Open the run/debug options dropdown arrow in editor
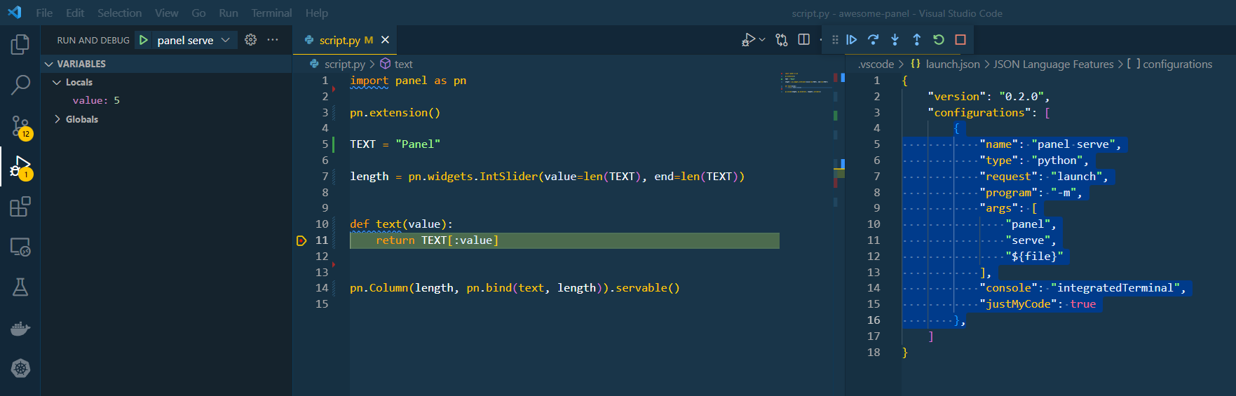This screenshot has width=1236, height=396. coord(762,40)
